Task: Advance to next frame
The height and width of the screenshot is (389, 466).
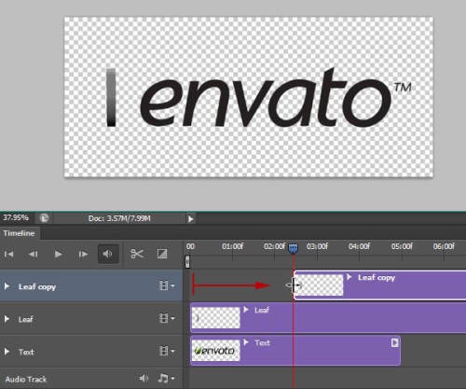Action: pyautogui.click(x=83, y=254)
